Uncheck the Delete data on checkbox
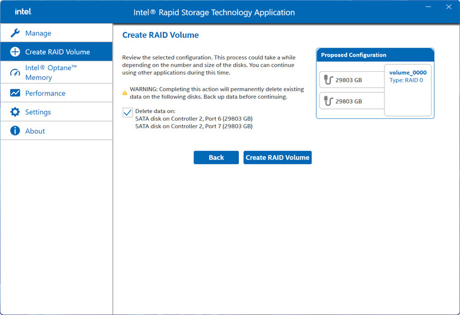460x315 pixels. [127, 112]
